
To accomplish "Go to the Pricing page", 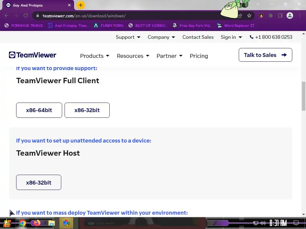I will (199, 56).
